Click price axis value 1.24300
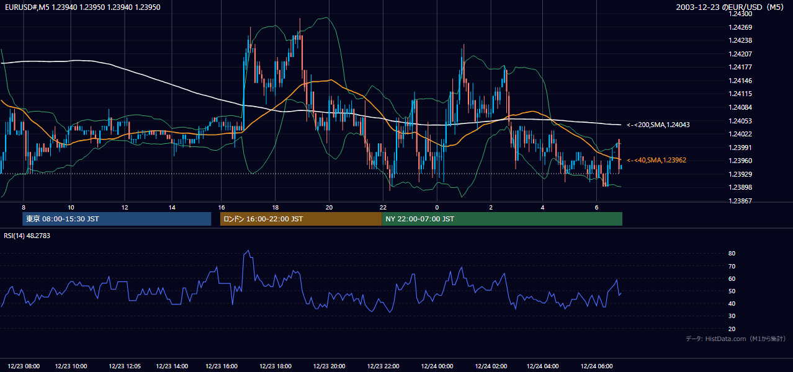 740,14
